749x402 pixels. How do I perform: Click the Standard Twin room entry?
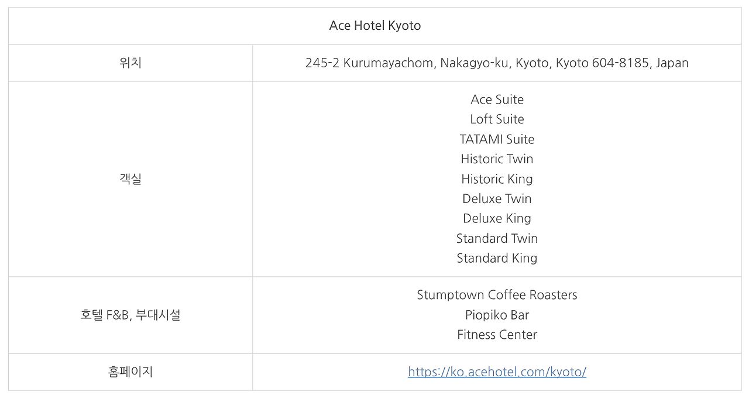coord(497,238)
